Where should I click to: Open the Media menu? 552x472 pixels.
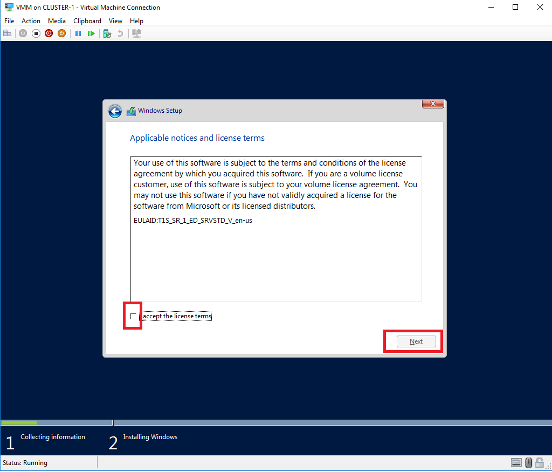point(57,21)
